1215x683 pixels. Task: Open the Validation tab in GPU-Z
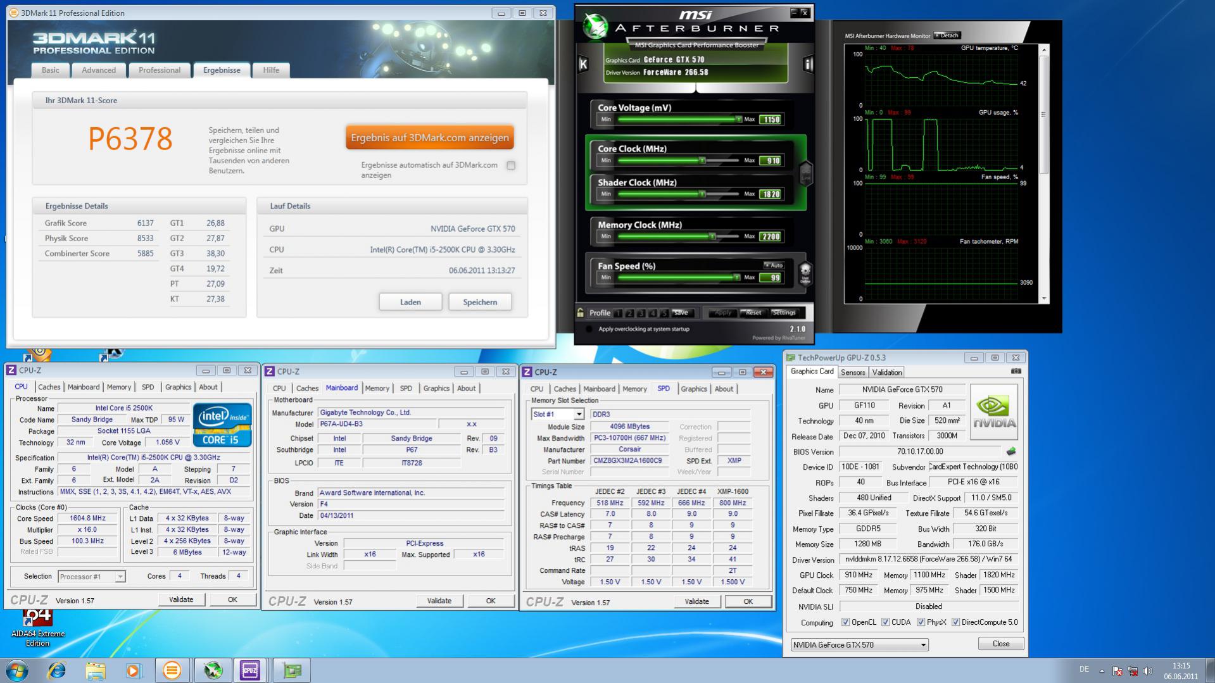(886, 372)
